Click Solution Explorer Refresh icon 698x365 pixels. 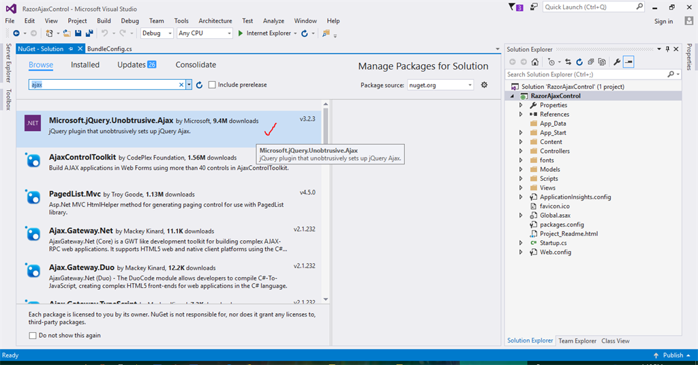[x=579, y=62]
